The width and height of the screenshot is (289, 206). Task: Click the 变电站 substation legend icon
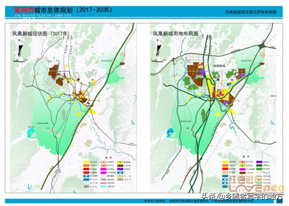click(x=86, y=180)
